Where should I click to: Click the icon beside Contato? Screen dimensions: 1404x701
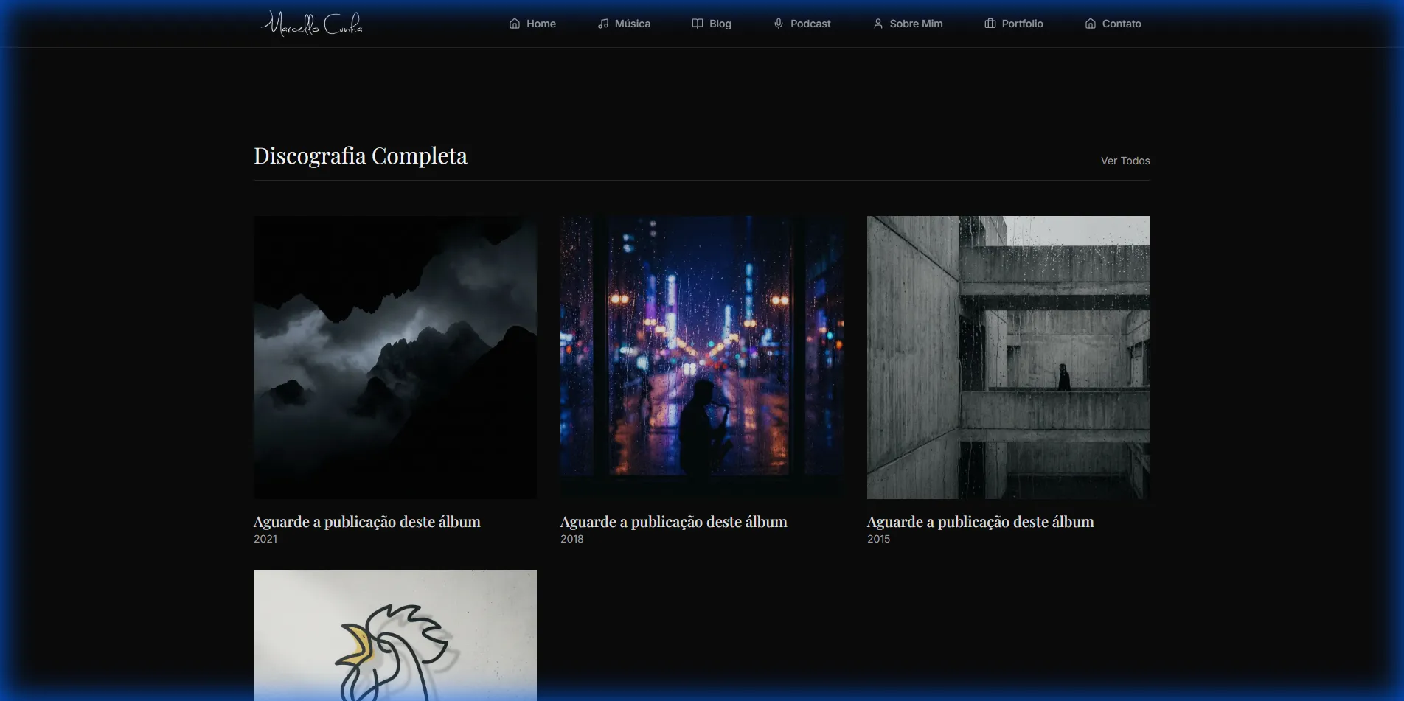point(1091,24)
